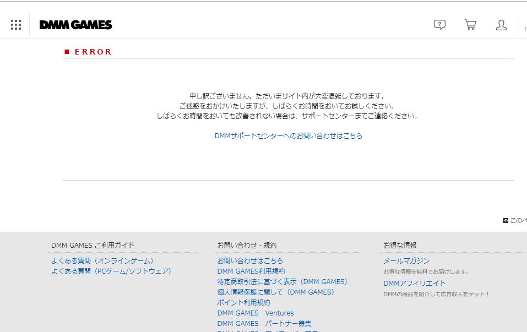
Task: Open the shopping cart icon
Action: 470,25
